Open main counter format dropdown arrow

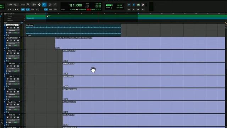[x=83, y=5]
